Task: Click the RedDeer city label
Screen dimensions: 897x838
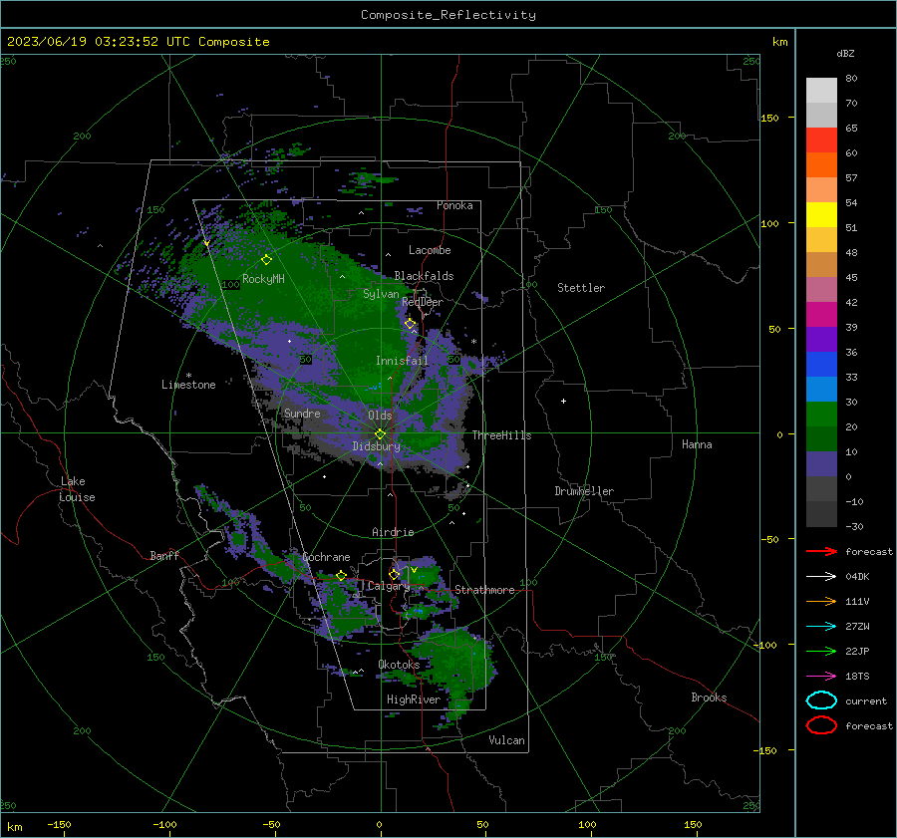Action: click(423, 302)
